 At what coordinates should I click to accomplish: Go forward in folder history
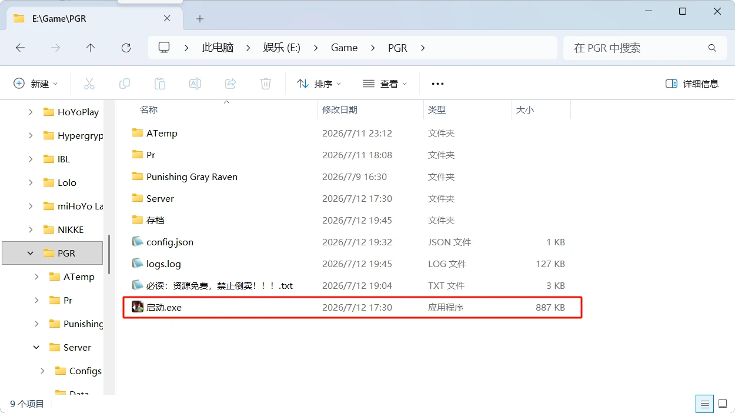pos(55,48)
